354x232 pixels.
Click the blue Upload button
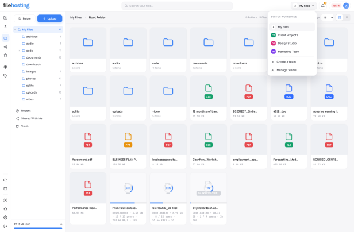click(x=49, y=18)
